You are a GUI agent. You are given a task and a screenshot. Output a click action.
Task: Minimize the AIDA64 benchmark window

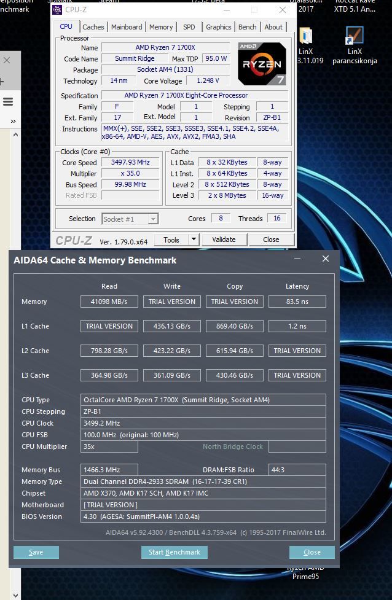click(297, 259)
